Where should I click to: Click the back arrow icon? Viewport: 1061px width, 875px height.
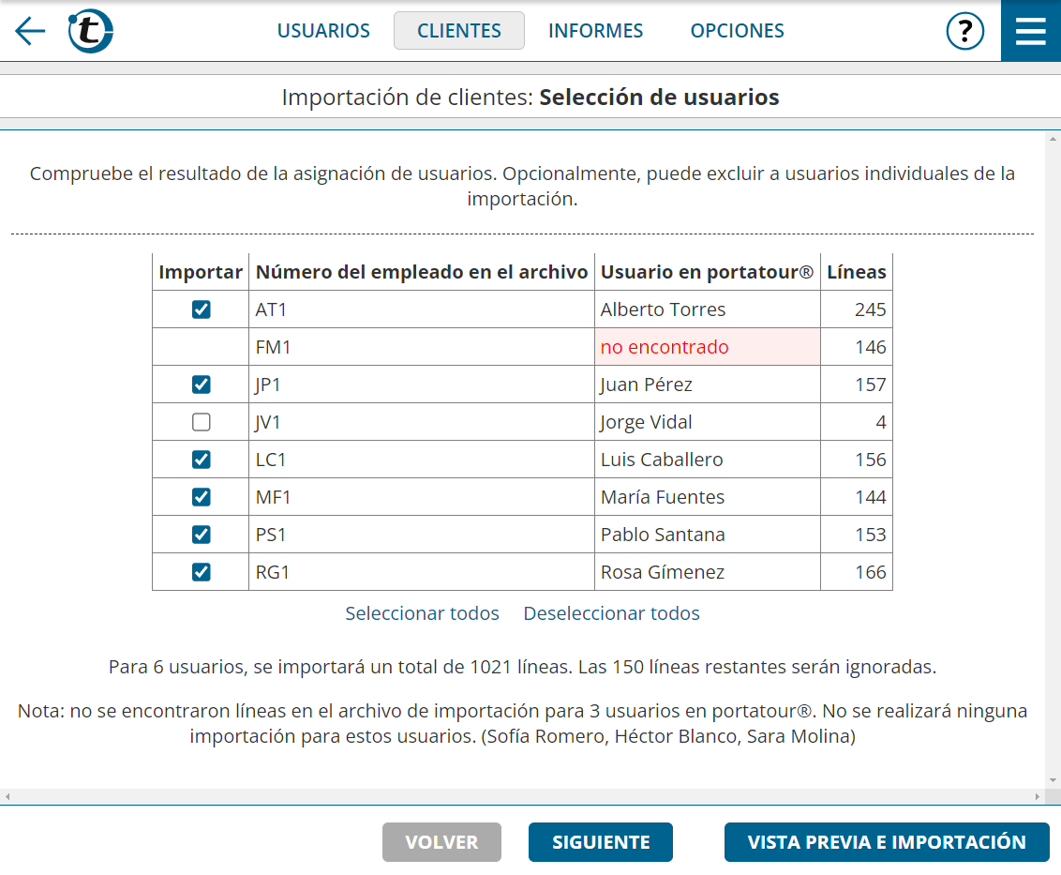pyautogui.click(x=30, y=30)
